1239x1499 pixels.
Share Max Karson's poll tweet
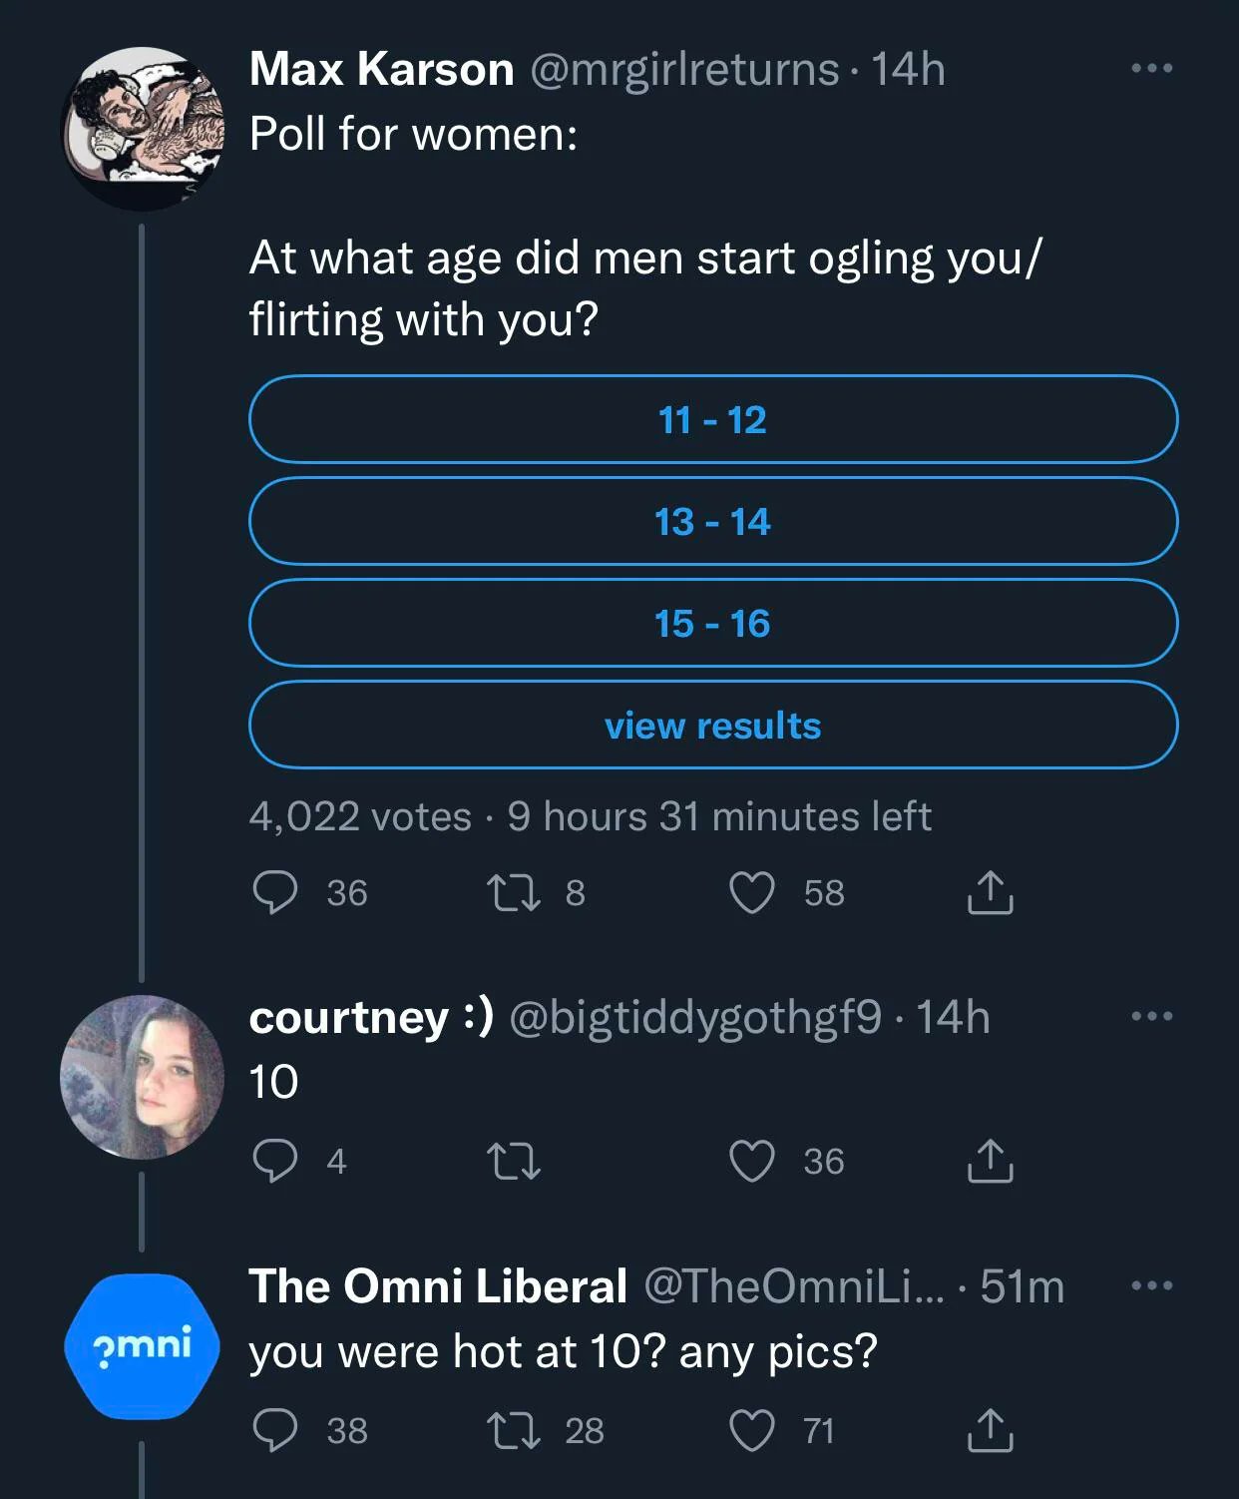(990, 892)
